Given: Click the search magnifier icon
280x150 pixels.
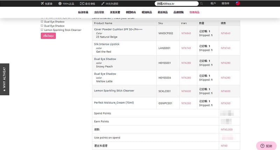Looking at the screenshot, I should click(x=201, y=4).
